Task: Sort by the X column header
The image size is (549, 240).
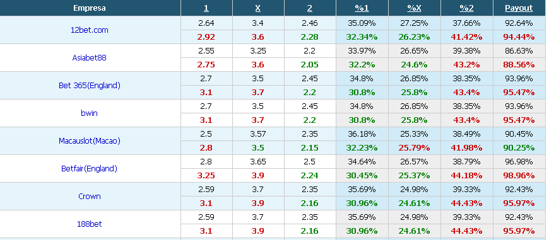Action: coord(257,8)
